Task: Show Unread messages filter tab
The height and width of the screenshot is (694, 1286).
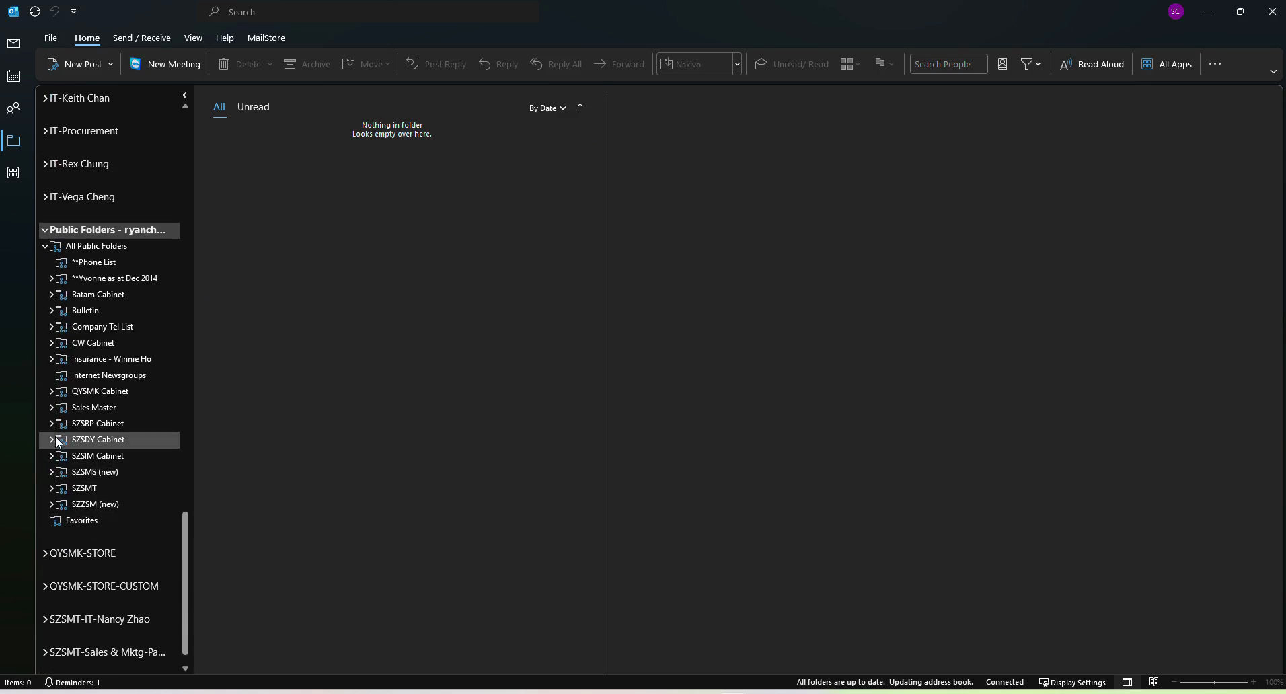Action: click(x=254, y=107)
